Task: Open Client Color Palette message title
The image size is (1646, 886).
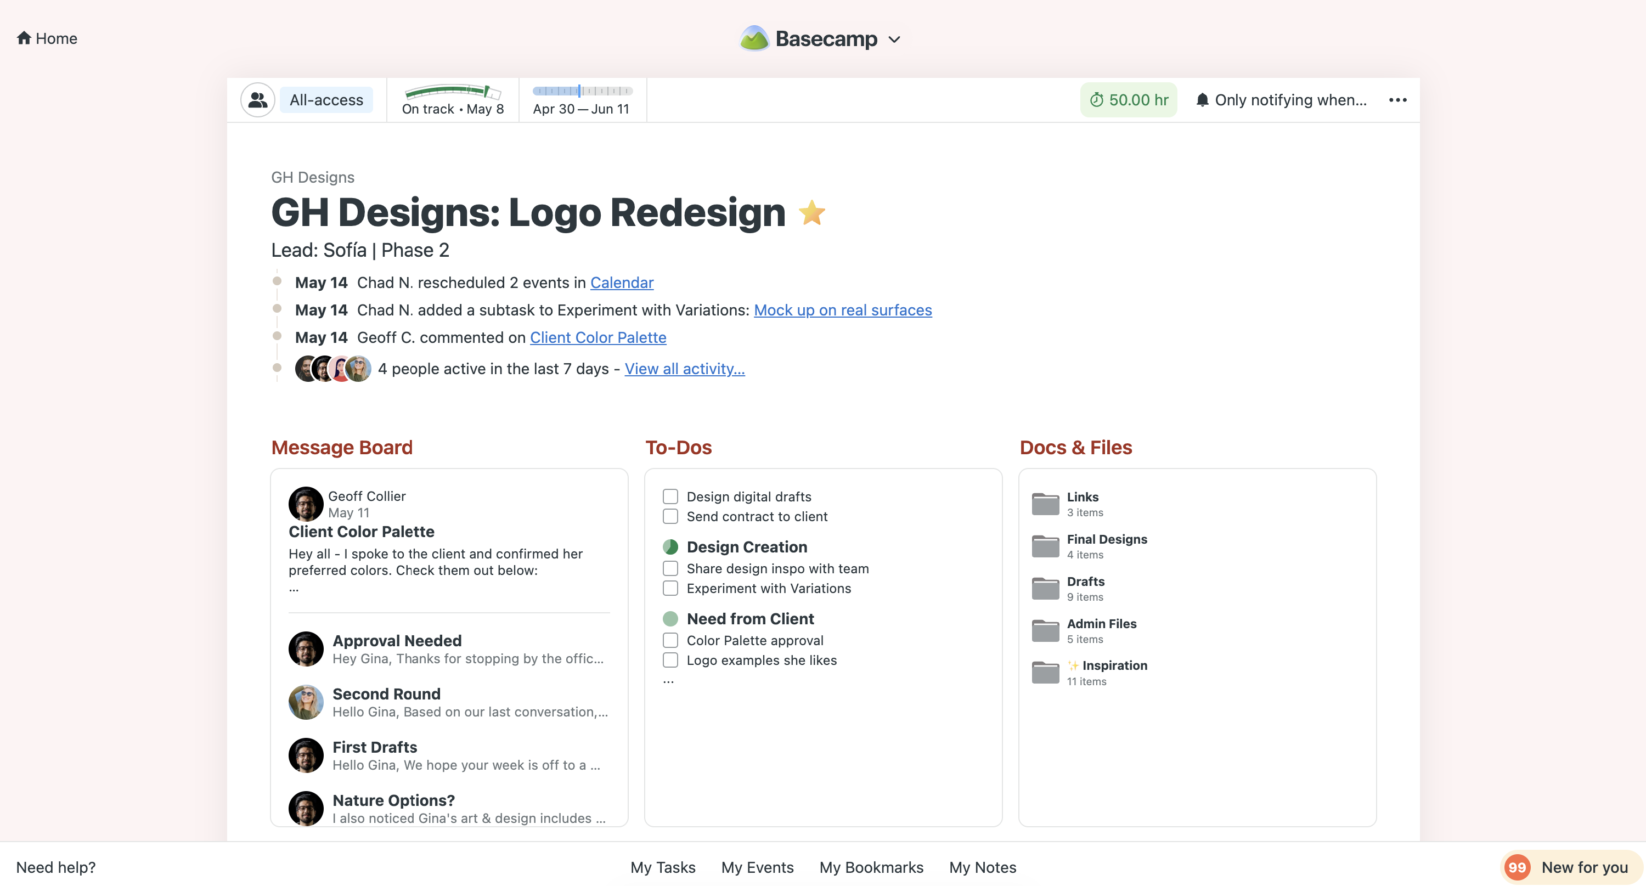Action: pyautogui.click(x=361, y=532)
